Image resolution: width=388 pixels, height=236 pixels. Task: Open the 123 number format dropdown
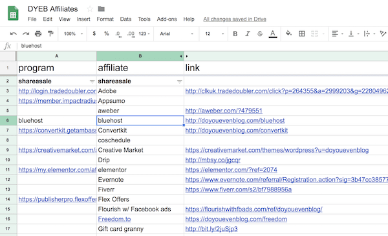click(144, 34)
